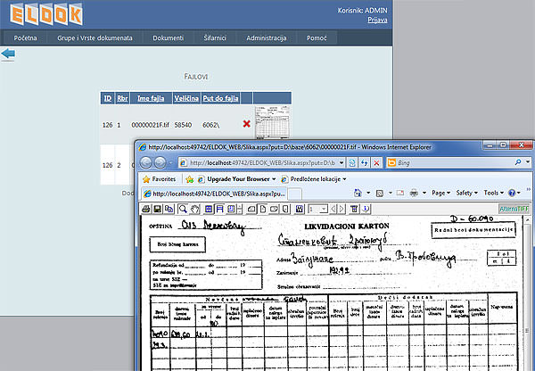Screen dimensions: 535x371
Task: Select the magnifier zoom tool in TIFF viewer
Action: (x=181, y=209)
